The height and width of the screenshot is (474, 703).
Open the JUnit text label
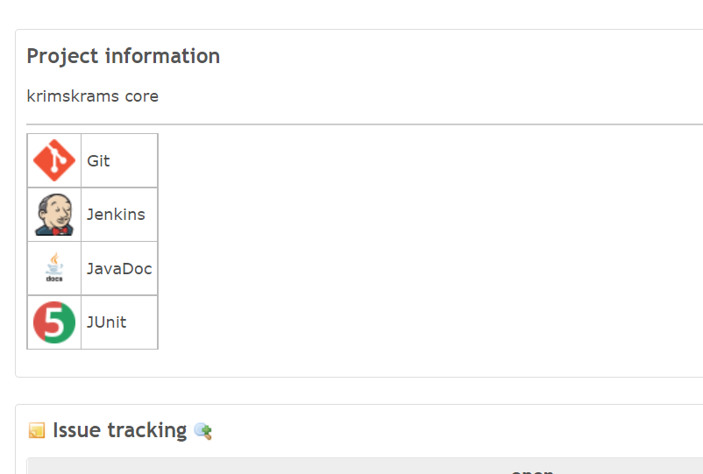pyautogui.click(x=106, y=322)
